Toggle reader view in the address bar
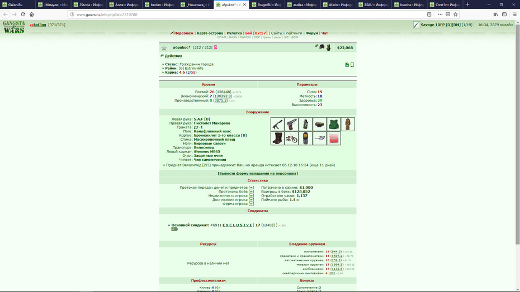The image size is (520, 292). tap(429, 14)
